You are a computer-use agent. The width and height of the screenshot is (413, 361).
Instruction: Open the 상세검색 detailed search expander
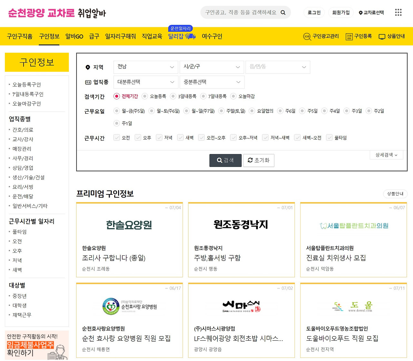click(x=386, y=155)
